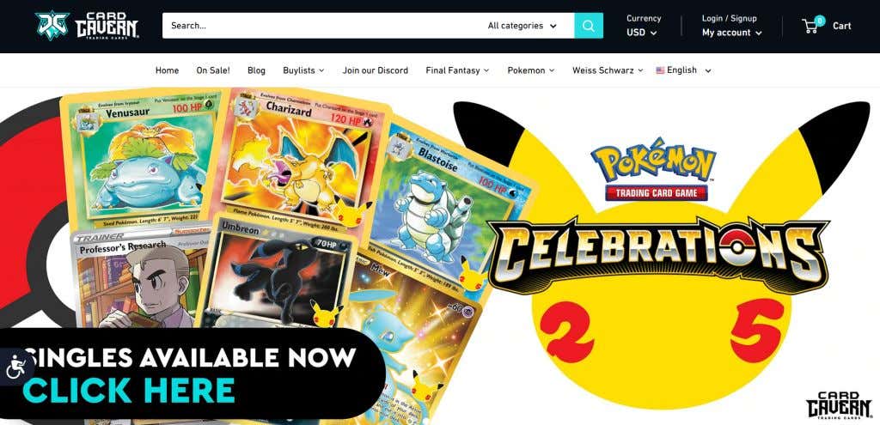The height and width of the screenshot is (425, 880).
Task: Click the CLICK HERE singles banner text
Action: coord(130,391)
